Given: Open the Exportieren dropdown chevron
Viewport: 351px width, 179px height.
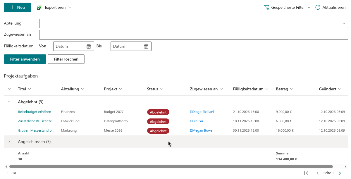Looking at the screenshot, I should [x=70, y=7].
